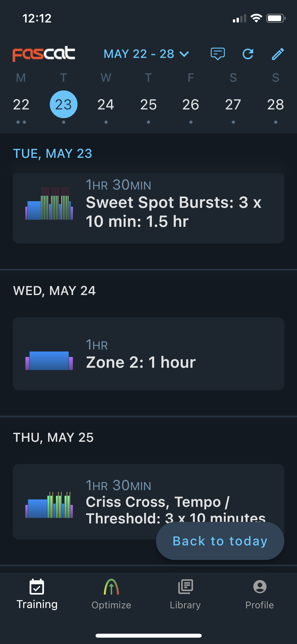The width and height of the screenshot is (297, 644).
Task: Tap the Zone 2 workout graph thumbnail
Action: click(x=49, y=361)
